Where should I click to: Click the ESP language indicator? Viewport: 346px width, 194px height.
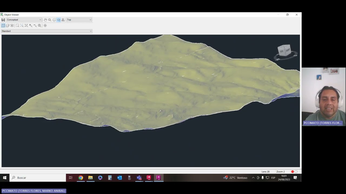(x=273, y=178)
